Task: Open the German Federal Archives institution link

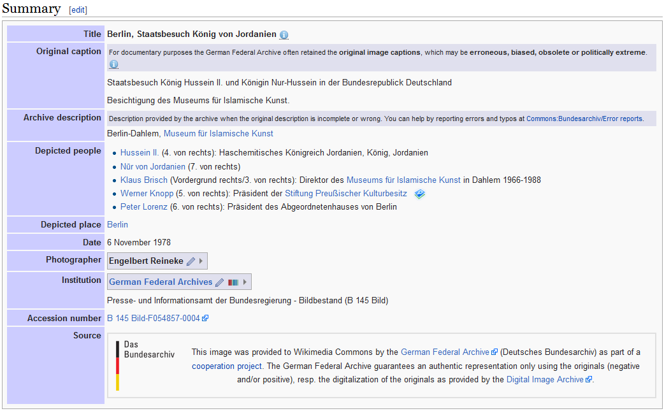Action: point(161,282)
